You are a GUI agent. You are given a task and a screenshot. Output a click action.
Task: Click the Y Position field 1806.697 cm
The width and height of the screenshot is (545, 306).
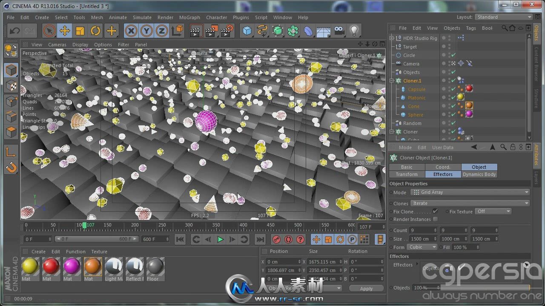point(284,270)
